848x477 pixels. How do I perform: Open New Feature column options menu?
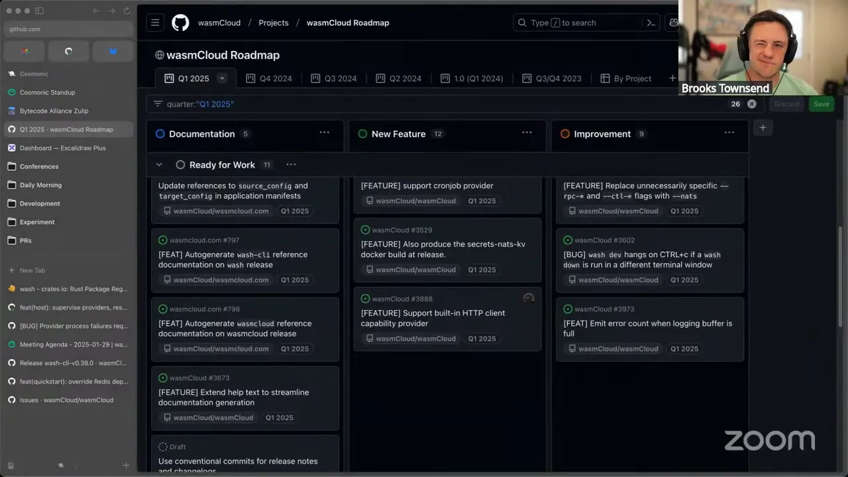pos(527,132)
